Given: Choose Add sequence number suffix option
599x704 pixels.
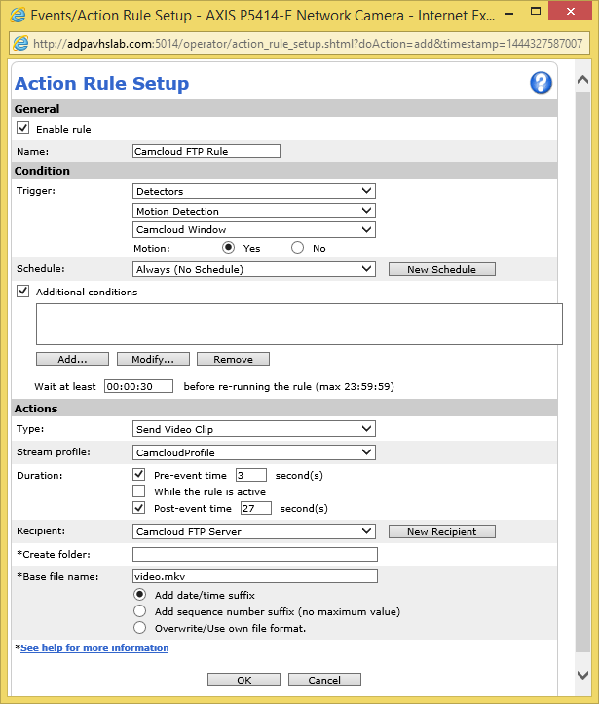Looking at the screenshot, I should point(140,611).
